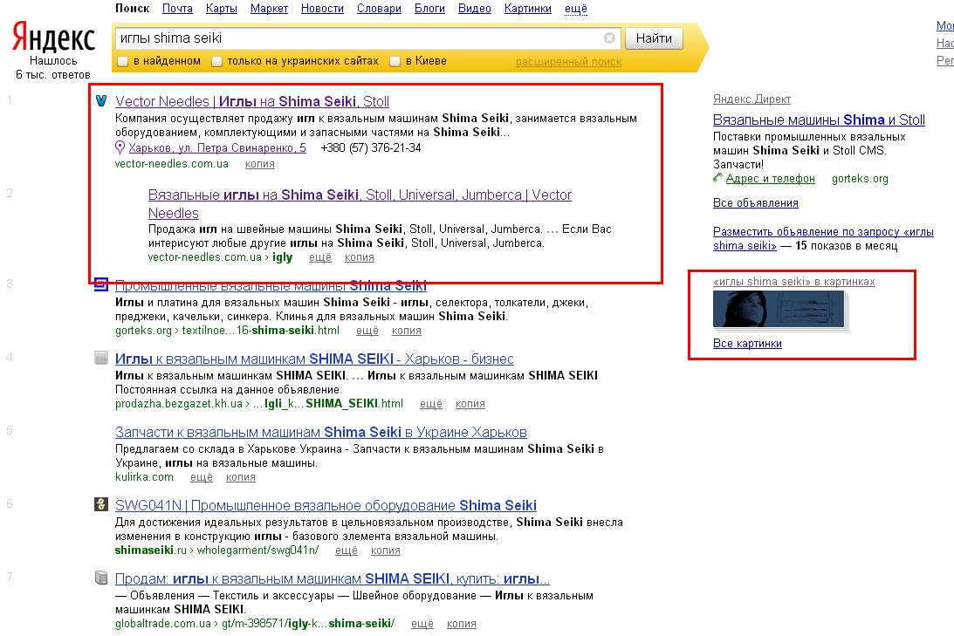954x636 pixels.
Task: Clear the search field with the X icon
Action: (x=609, y=38)
